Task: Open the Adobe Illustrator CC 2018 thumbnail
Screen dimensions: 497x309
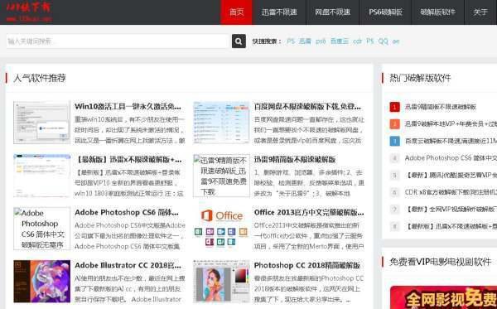Action: pos(42,282)
